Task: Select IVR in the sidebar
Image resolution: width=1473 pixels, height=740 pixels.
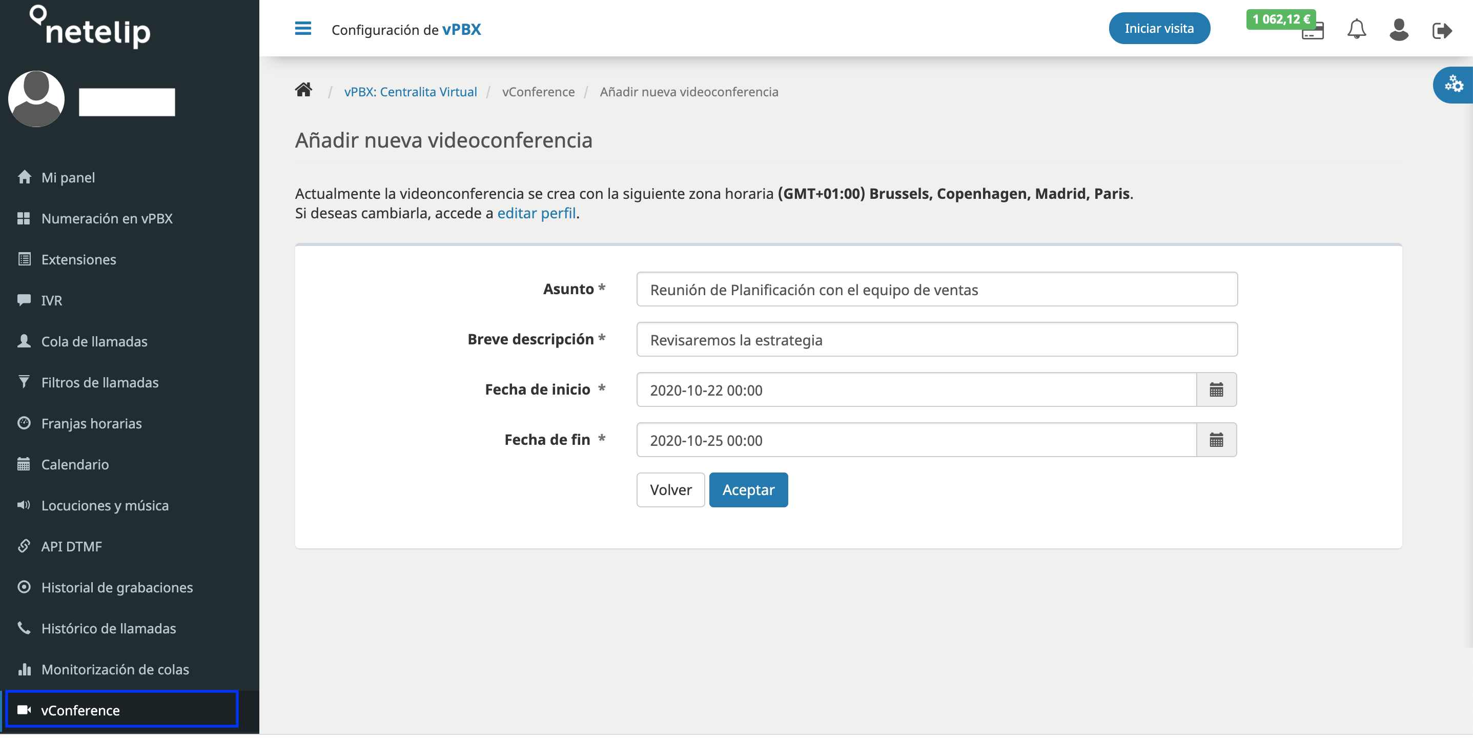Action: pos(129,300)
